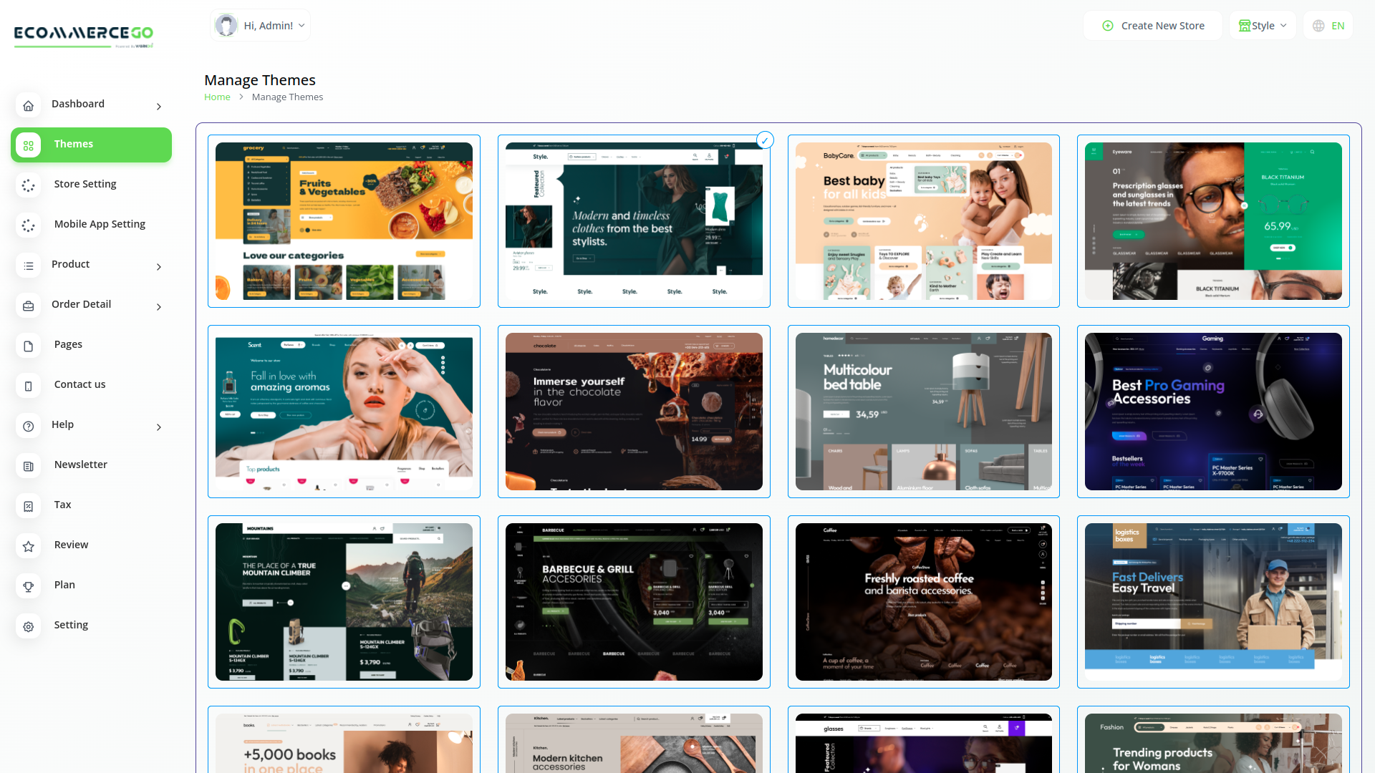
Task: Choose the grocery Fruits & Vegetables theme
Action: coord(344,221)
